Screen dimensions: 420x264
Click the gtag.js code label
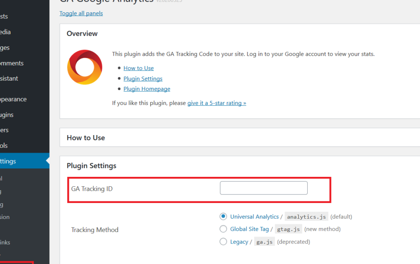tap(288, 229)
